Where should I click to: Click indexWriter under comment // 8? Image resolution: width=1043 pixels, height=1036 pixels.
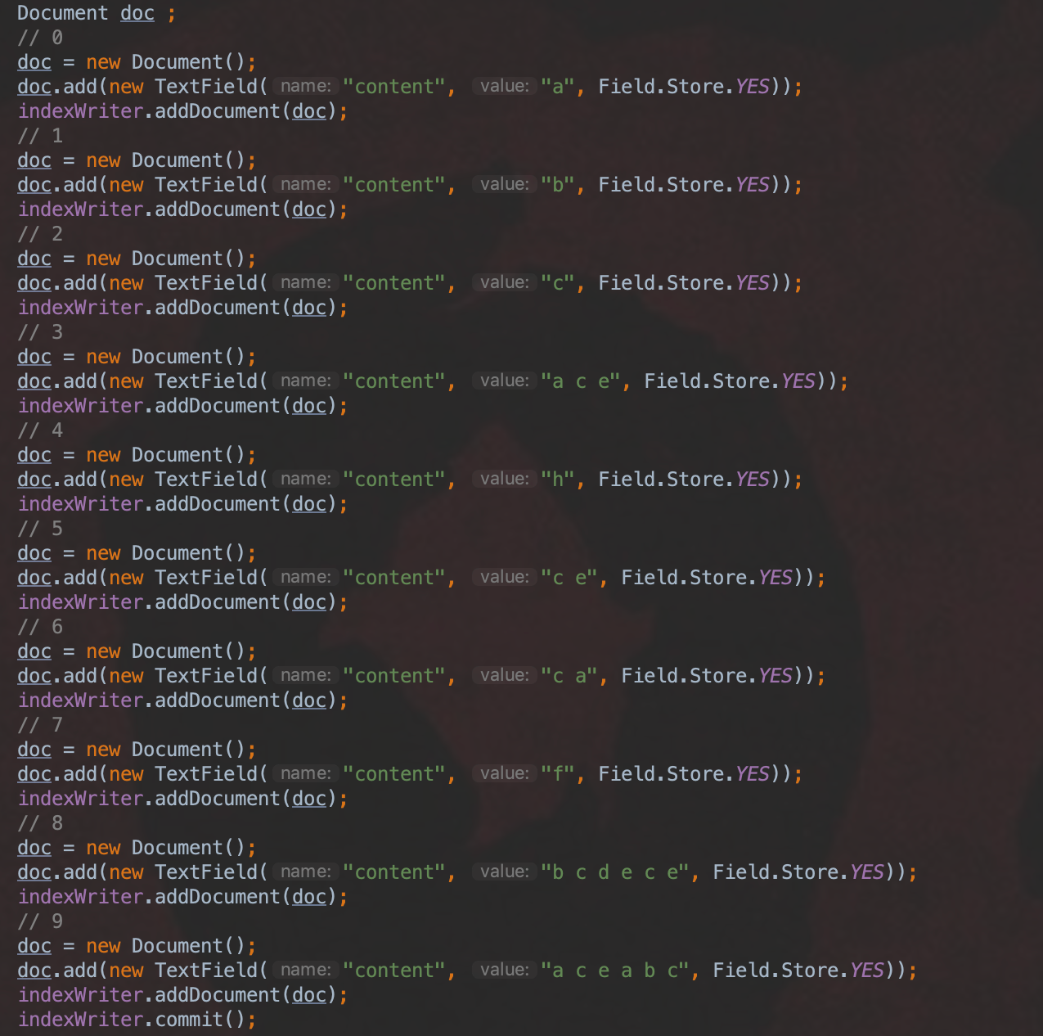[x=81, y=897]
